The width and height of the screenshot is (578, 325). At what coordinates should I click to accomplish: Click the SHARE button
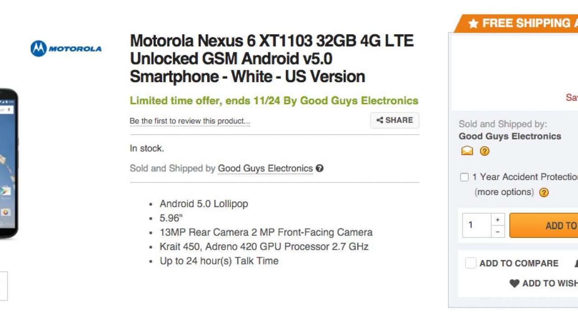point(395,120)
